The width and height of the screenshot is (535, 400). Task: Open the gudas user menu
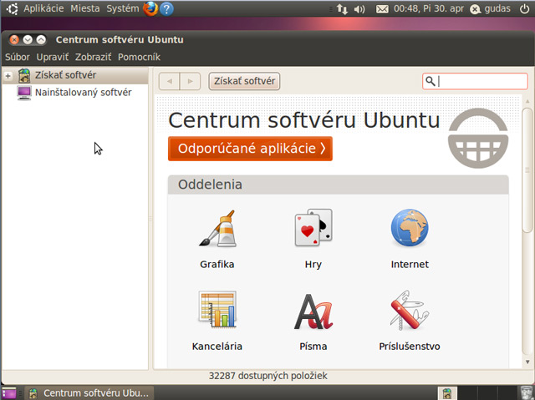point(491,9)
